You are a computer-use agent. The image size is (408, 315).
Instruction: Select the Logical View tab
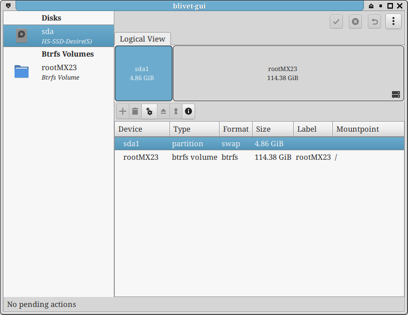[x=142, y=39]
